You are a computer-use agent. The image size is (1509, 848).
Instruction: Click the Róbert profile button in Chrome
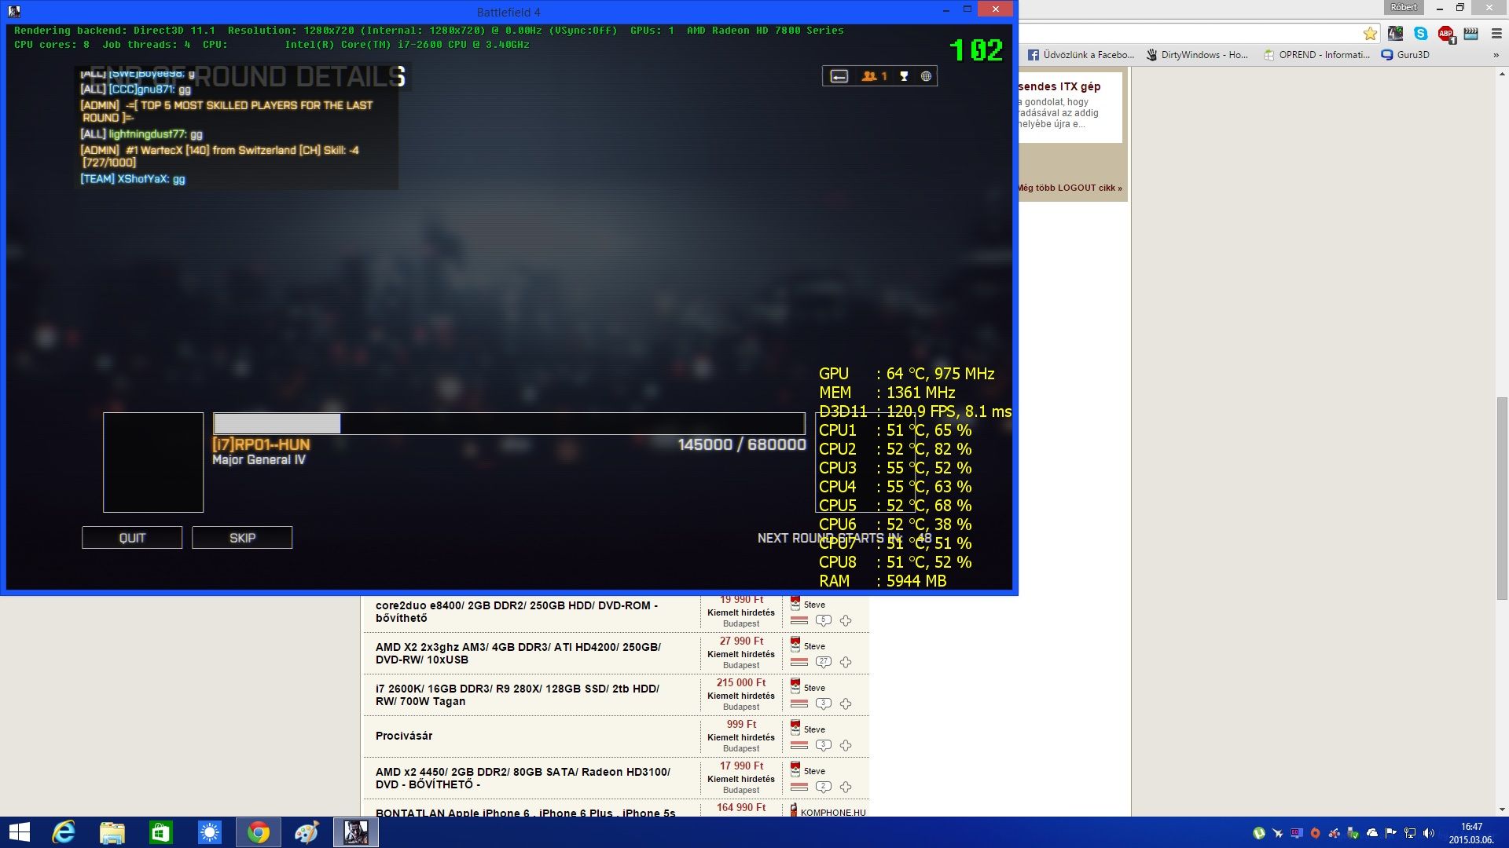(1404, 7)
